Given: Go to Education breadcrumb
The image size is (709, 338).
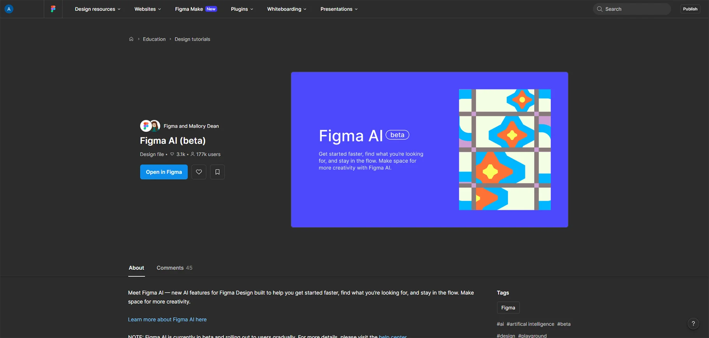Looking at the screenshot, I should pyautogui.click(x=154, y=39).
